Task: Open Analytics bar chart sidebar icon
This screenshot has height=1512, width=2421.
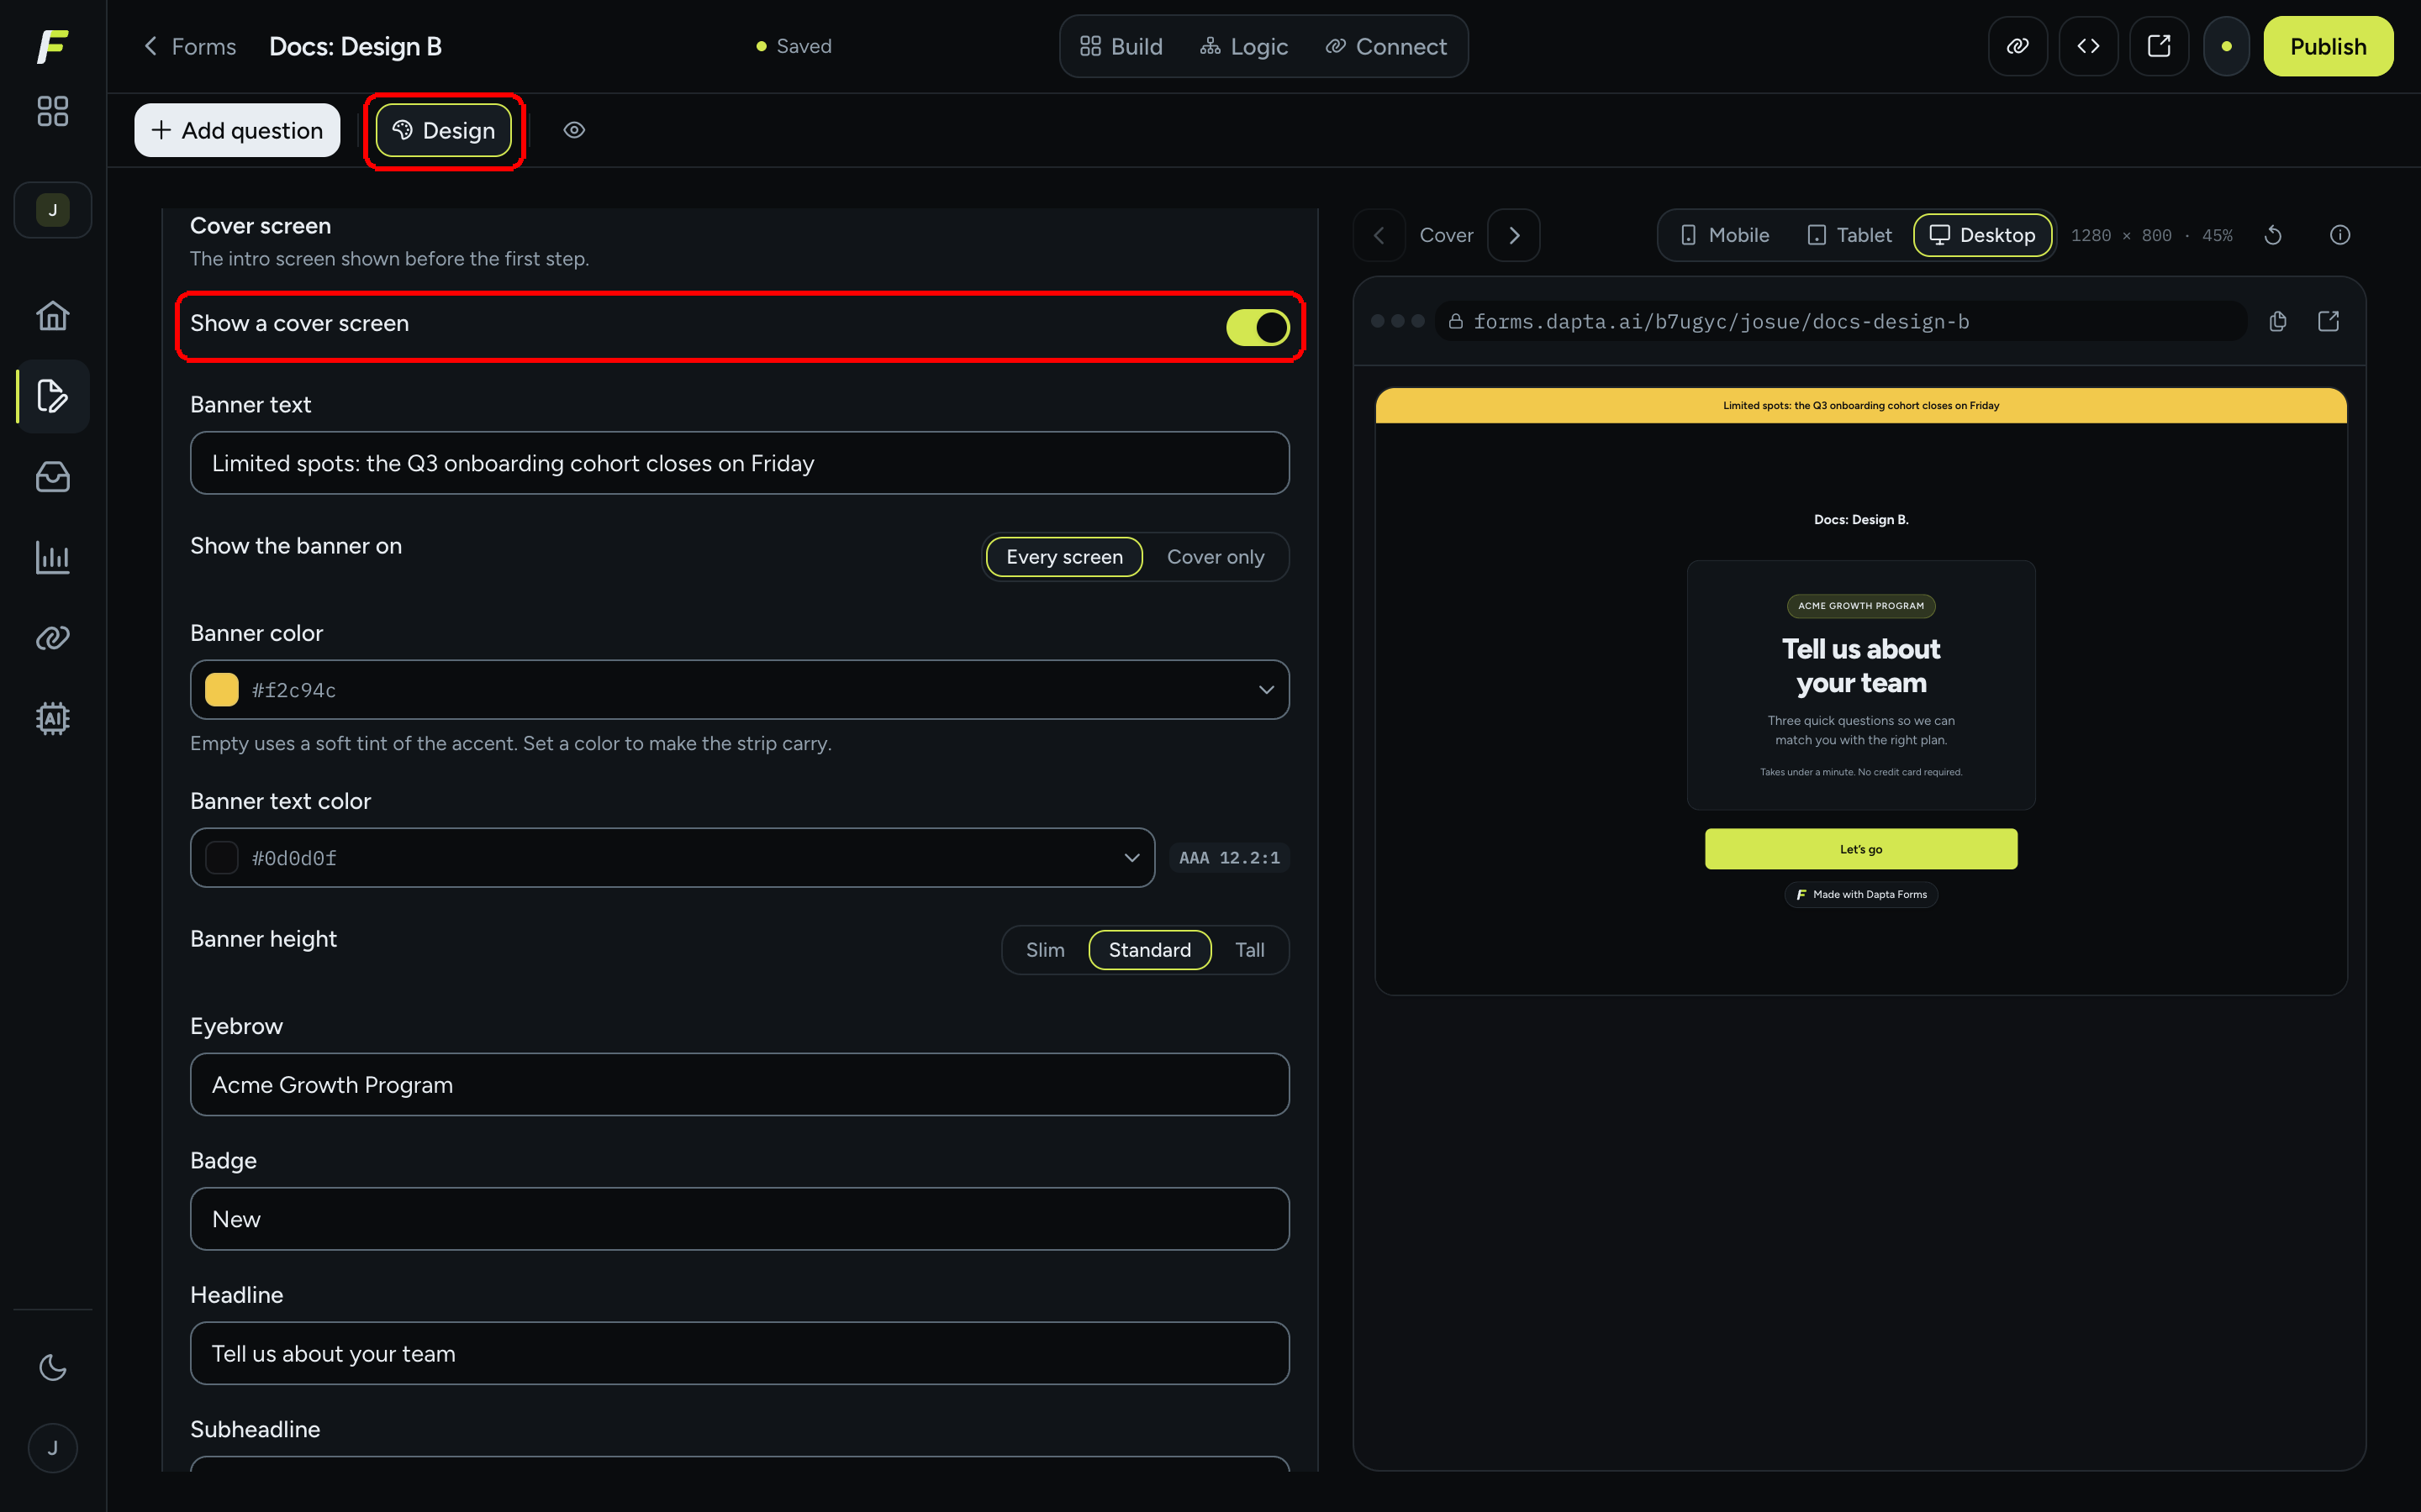Action: click(52, 557)
